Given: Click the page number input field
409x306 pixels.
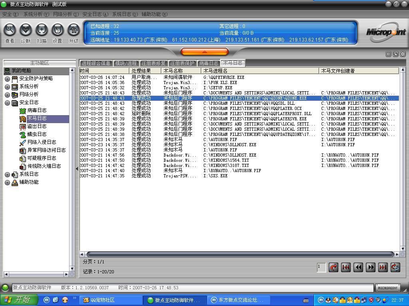Looking at the screenshot, I should pos(322,267).
